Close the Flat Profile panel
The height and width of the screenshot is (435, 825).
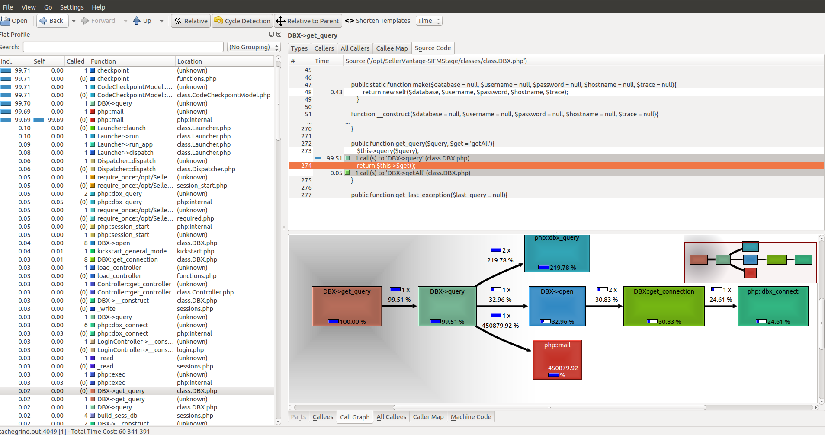(x=279, y=35)
